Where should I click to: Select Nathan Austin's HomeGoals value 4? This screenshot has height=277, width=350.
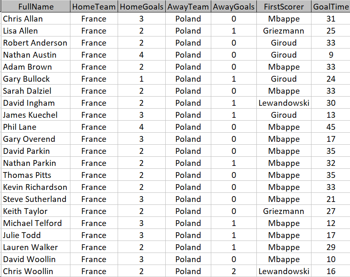[x=142, y=55]
